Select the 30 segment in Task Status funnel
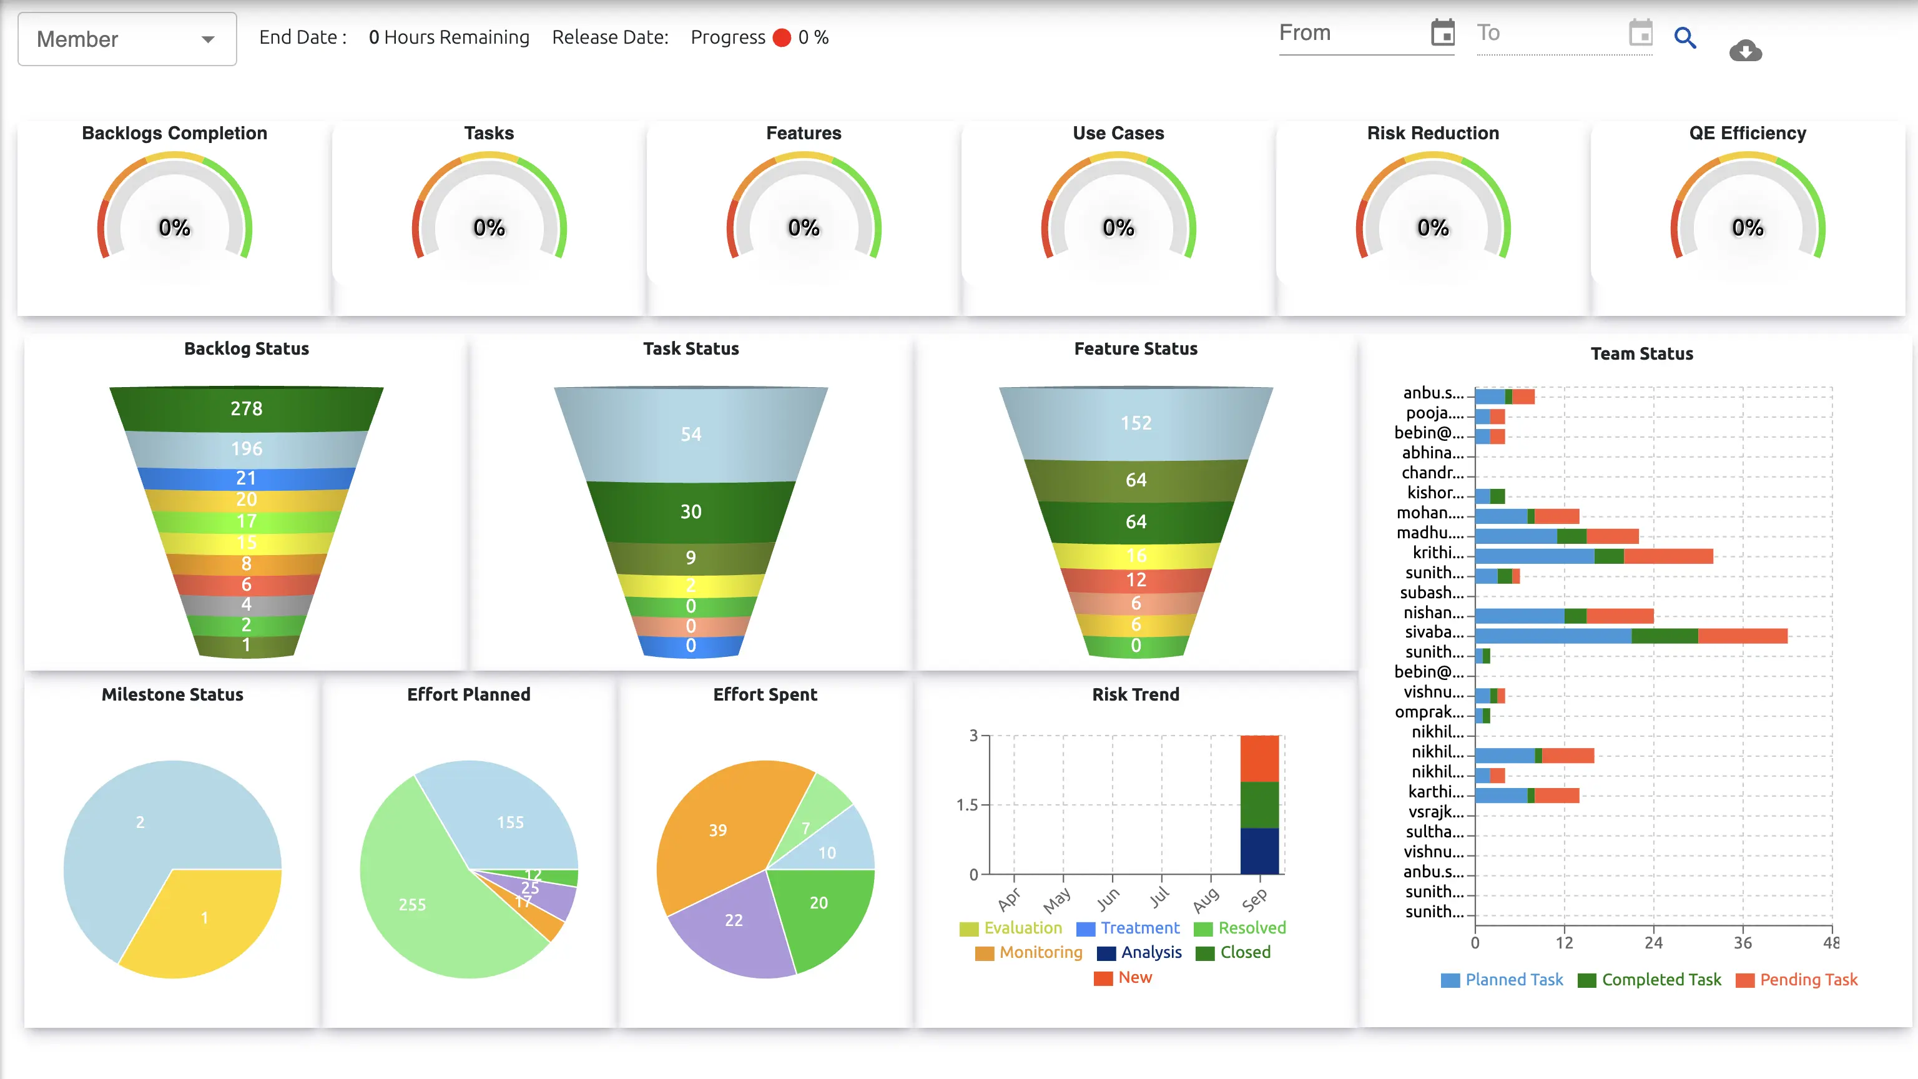The image size is (1918, 1079). tap(691, 511)
